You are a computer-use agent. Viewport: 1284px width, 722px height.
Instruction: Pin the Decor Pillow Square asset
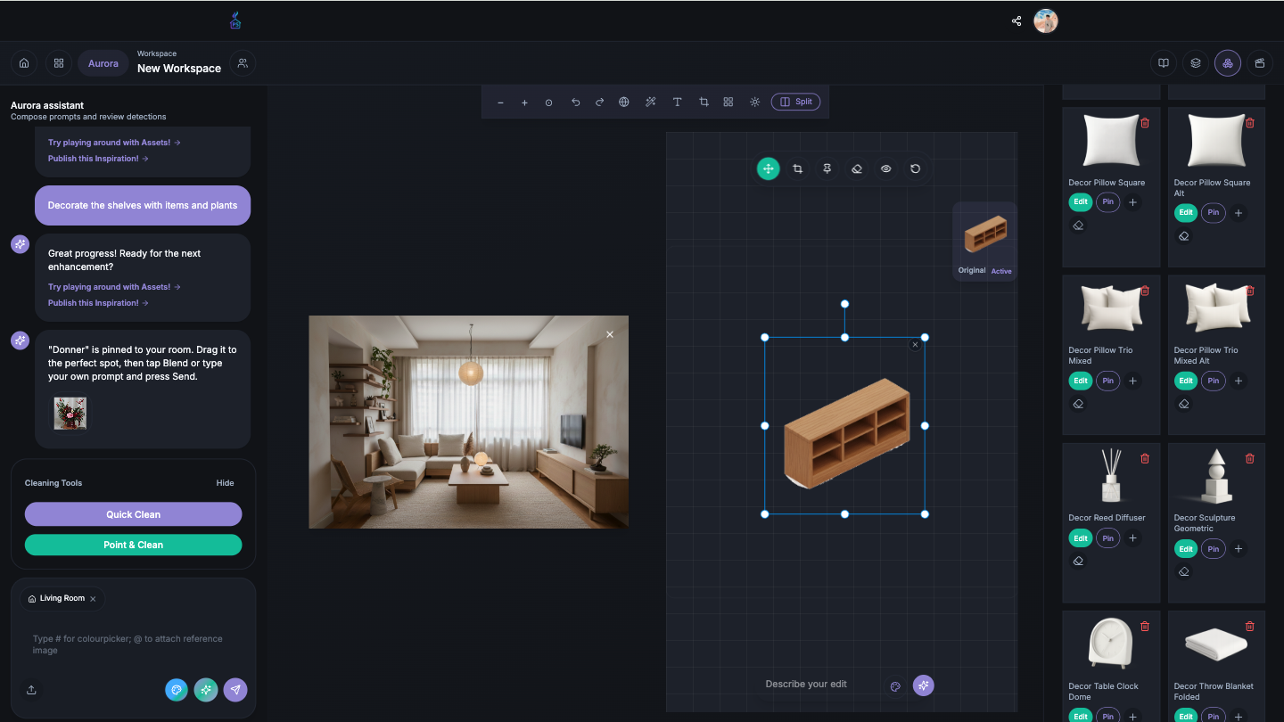pyautogui.click(x=1107, y=201)
